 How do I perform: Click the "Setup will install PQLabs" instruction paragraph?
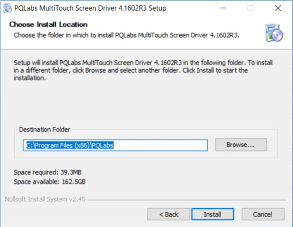pyautogui.click(x=143, y=70)
